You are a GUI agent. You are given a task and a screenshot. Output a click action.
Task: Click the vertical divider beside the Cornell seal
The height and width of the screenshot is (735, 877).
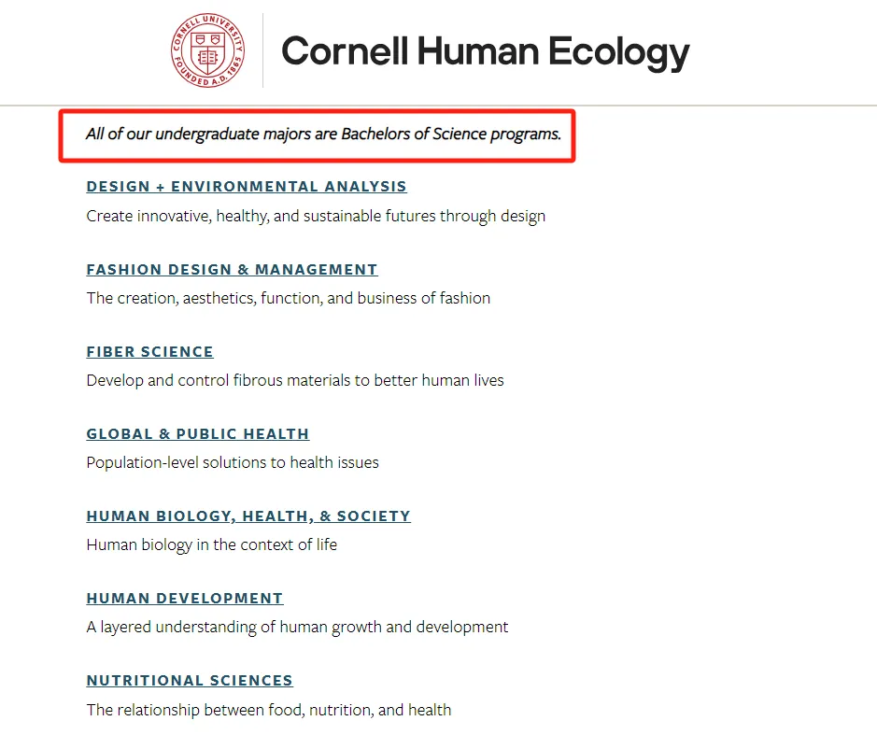coord(262,50)
